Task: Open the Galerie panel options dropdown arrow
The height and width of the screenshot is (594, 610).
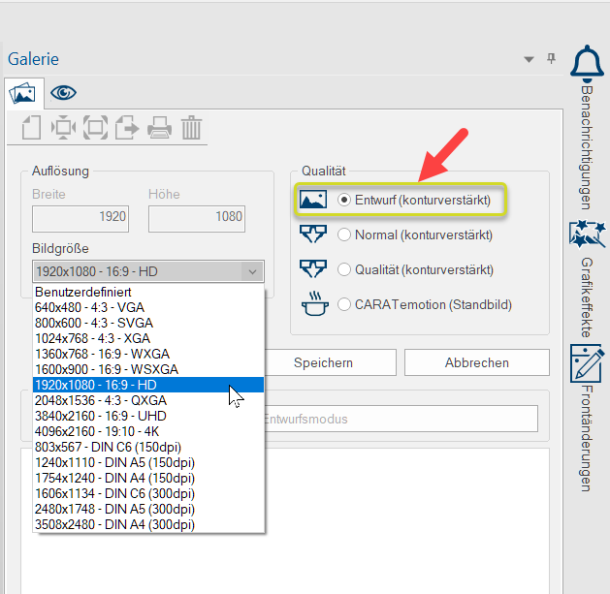Action: 529,60
